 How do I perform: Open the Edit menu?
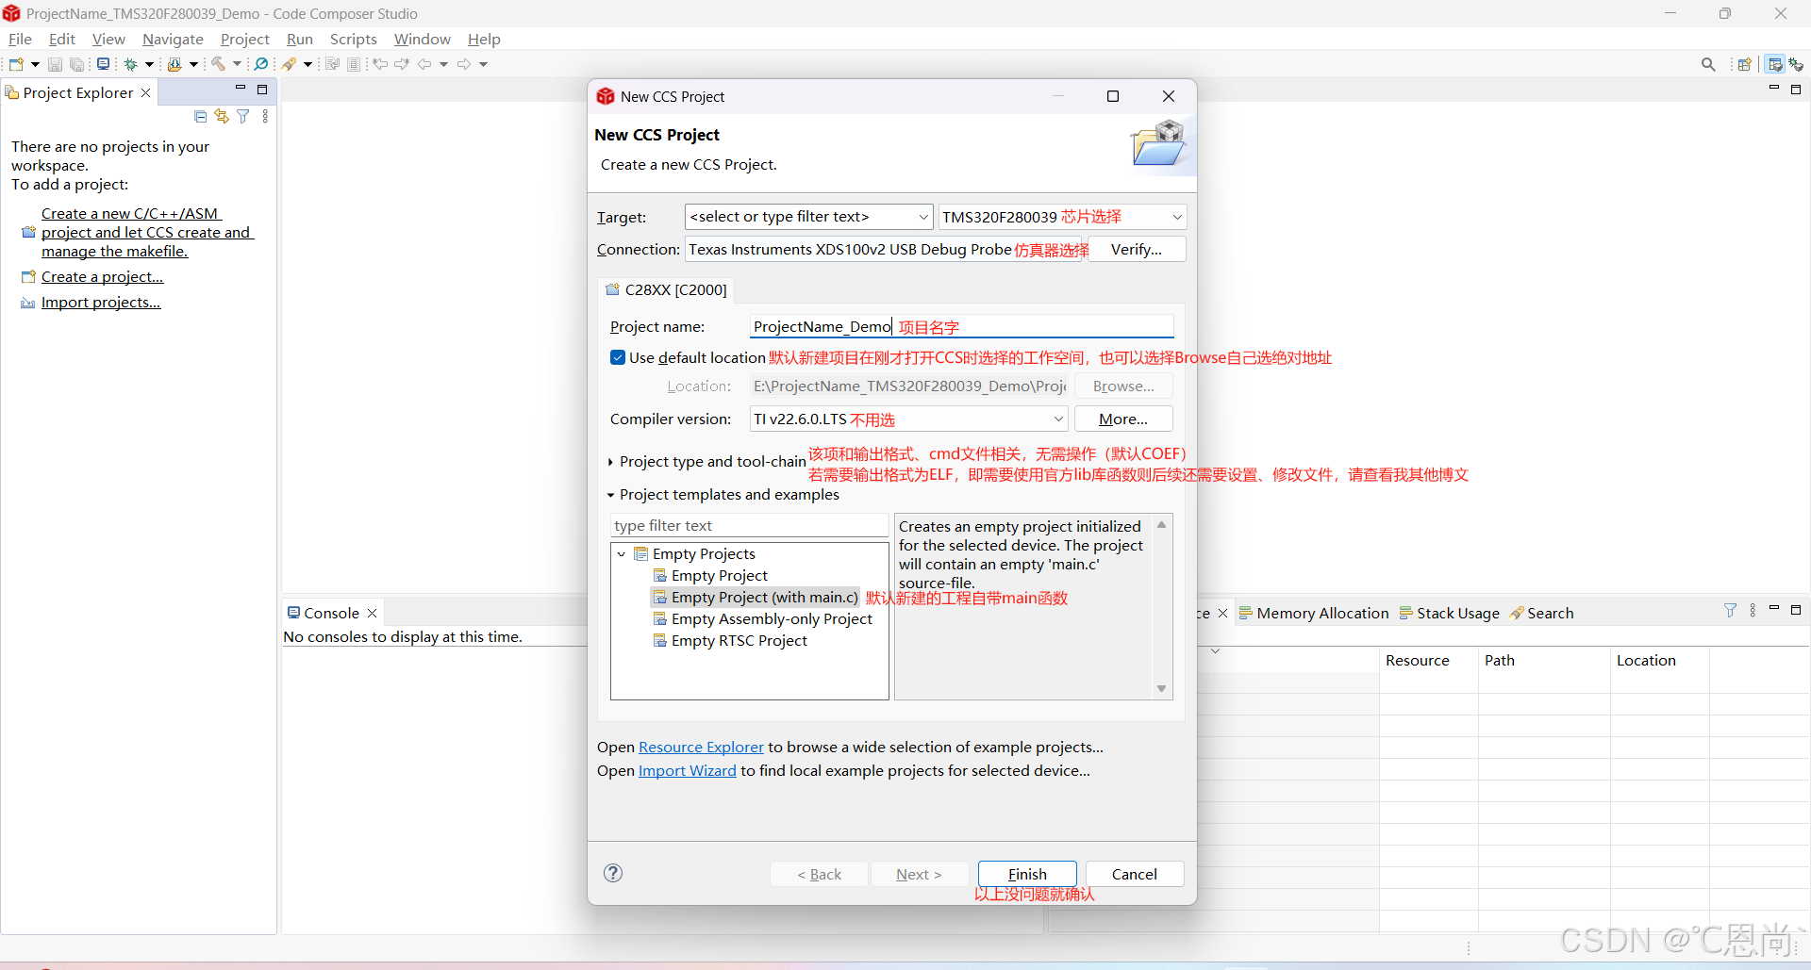click(61, 39)
